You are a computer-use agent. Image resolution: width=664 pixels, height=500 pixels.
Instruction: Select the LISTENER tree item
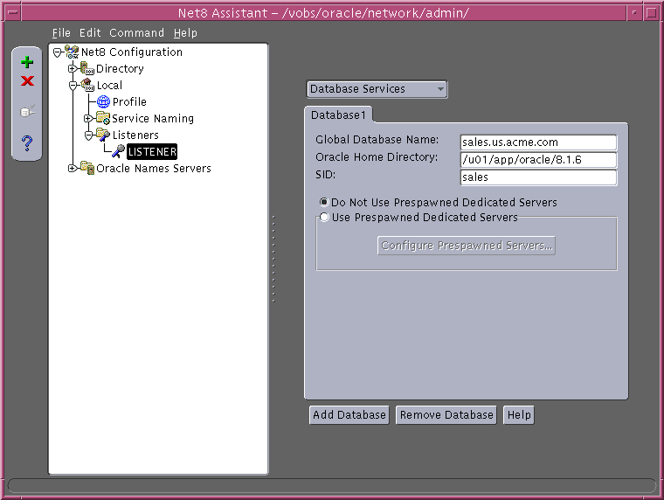coord(152,152)
